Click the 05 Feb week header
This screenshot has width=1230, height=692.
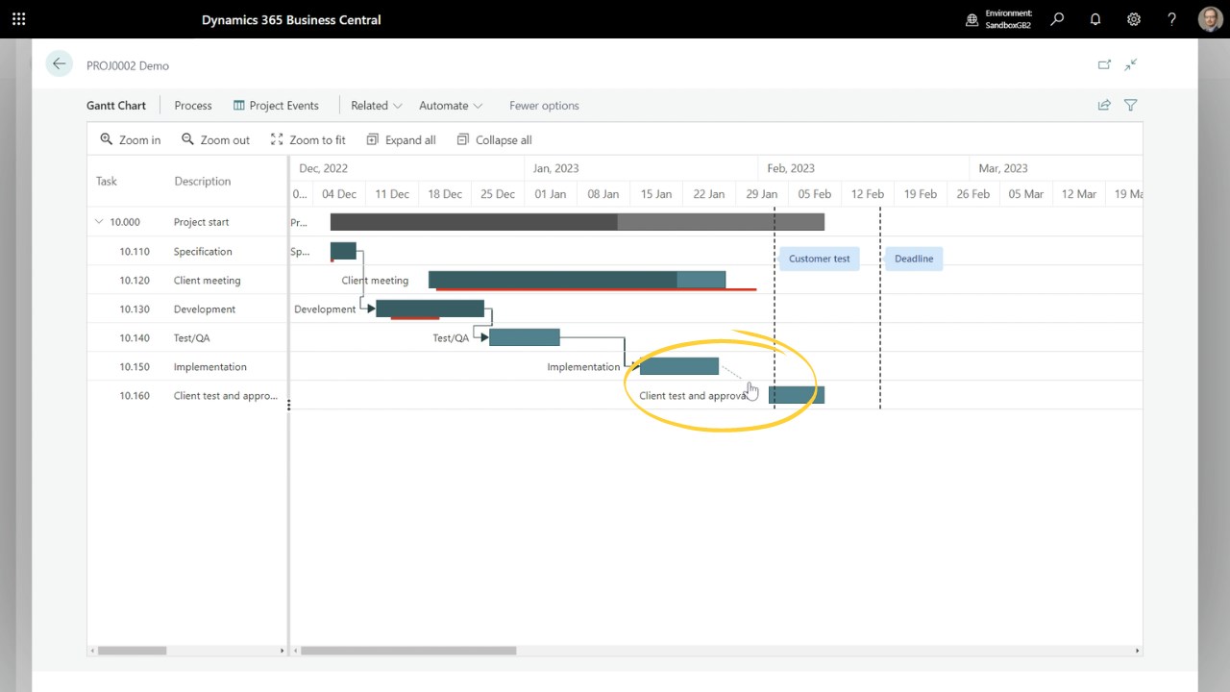pos(815,194)
